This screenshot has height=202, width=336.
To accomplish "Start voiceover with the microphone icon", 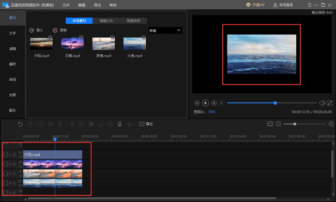I will (120, 124).
